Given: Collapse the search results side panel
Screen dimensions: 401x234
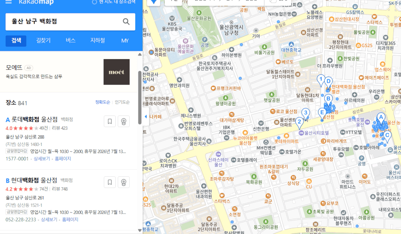Looking at the screenshot, I should (x=146, y=116).
